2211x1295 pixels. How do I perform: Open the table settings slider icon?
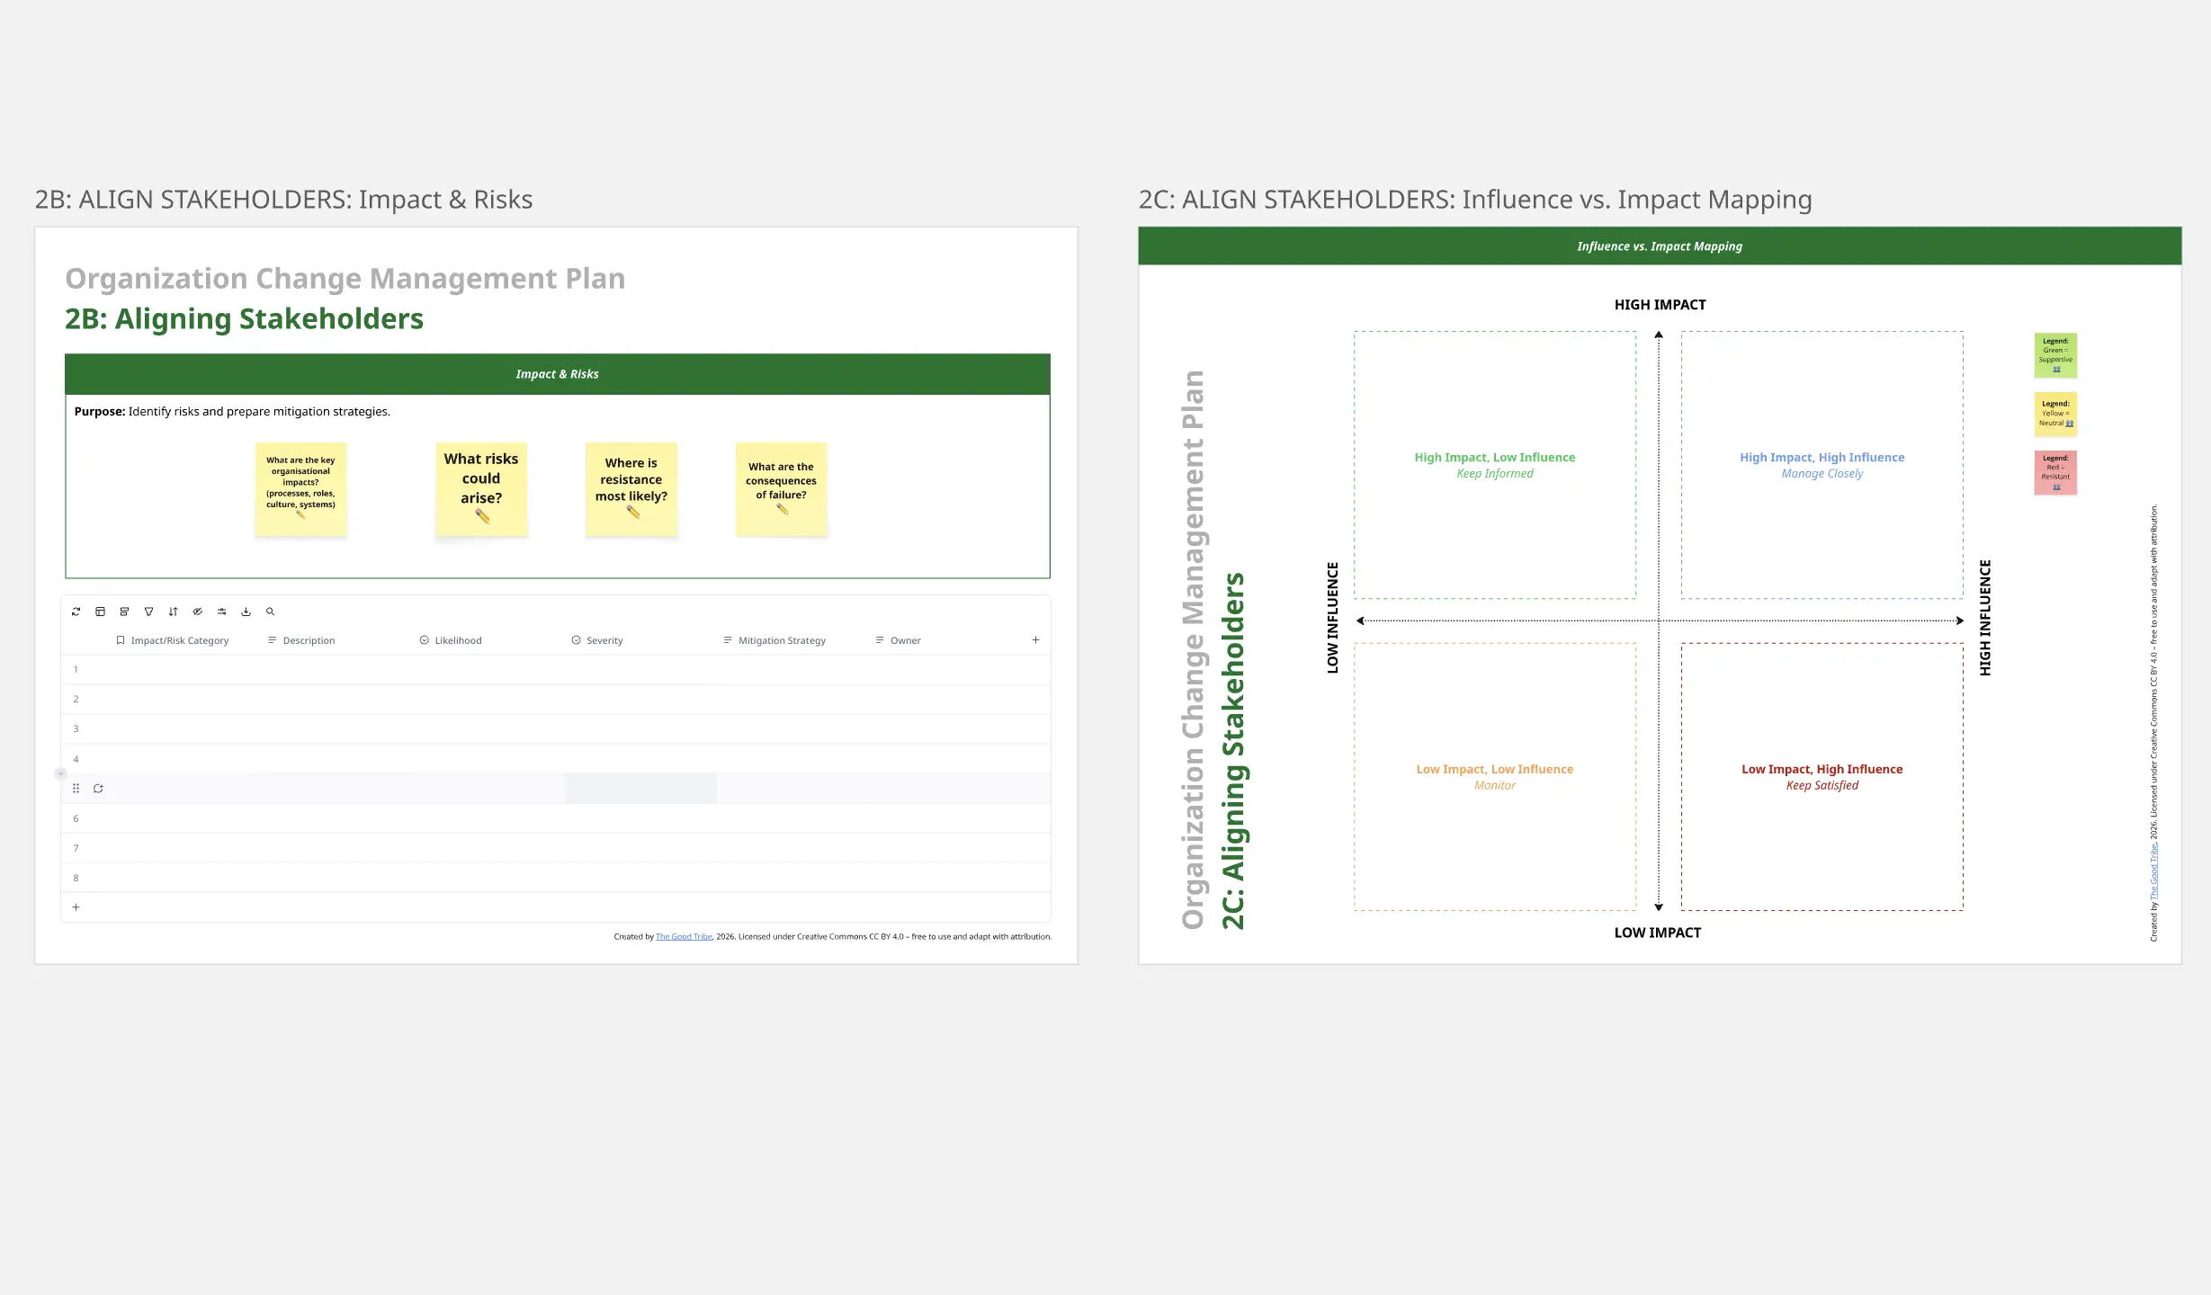[221, 612]
